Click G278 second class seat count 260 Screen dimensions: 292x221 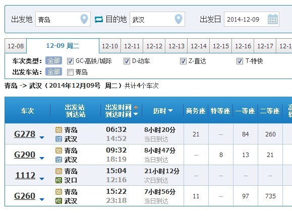click(x=270, y=134)
